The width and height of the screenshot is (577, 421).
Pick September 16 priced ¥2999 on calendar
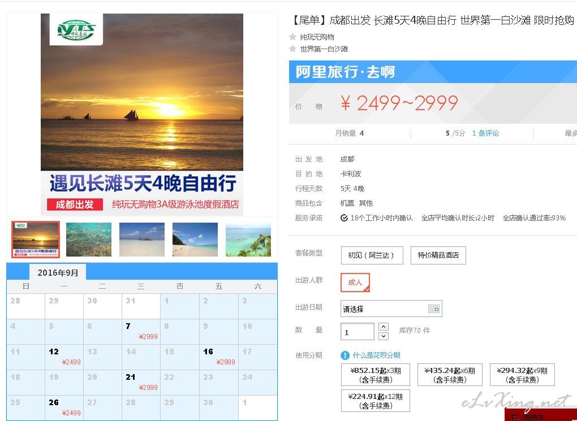pyautogui.click(x=218, y=357)
